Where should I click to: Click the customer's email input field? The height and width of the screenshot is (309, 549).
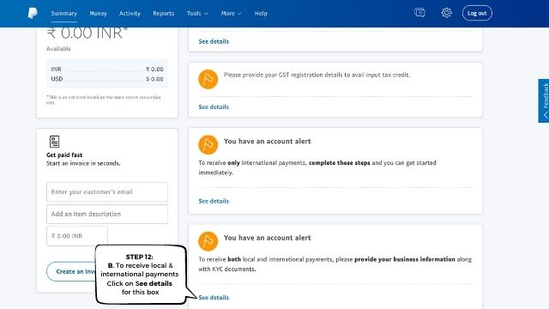pos(107,192)
